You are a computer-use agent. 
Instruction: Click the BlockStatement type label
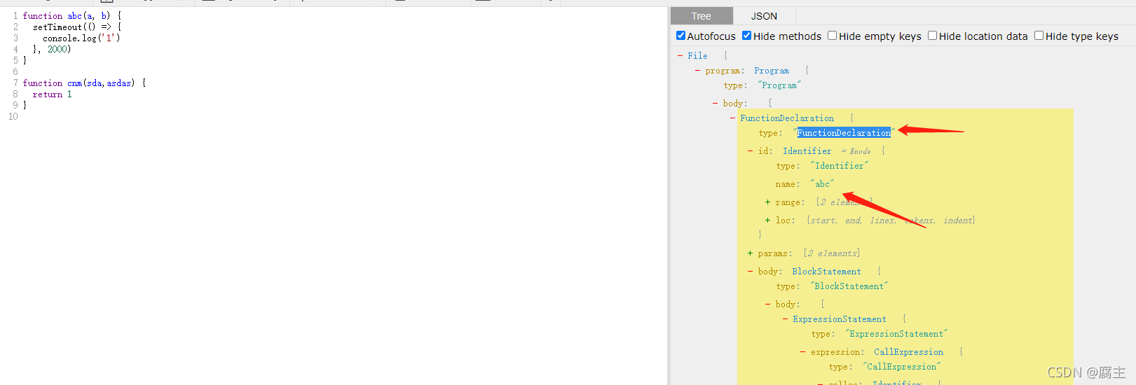coord(827,272)
